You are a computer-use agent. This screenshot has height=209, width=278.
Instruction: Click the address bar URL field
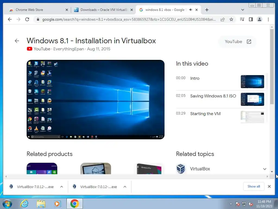pyautogui.click(x=129, y=19)
